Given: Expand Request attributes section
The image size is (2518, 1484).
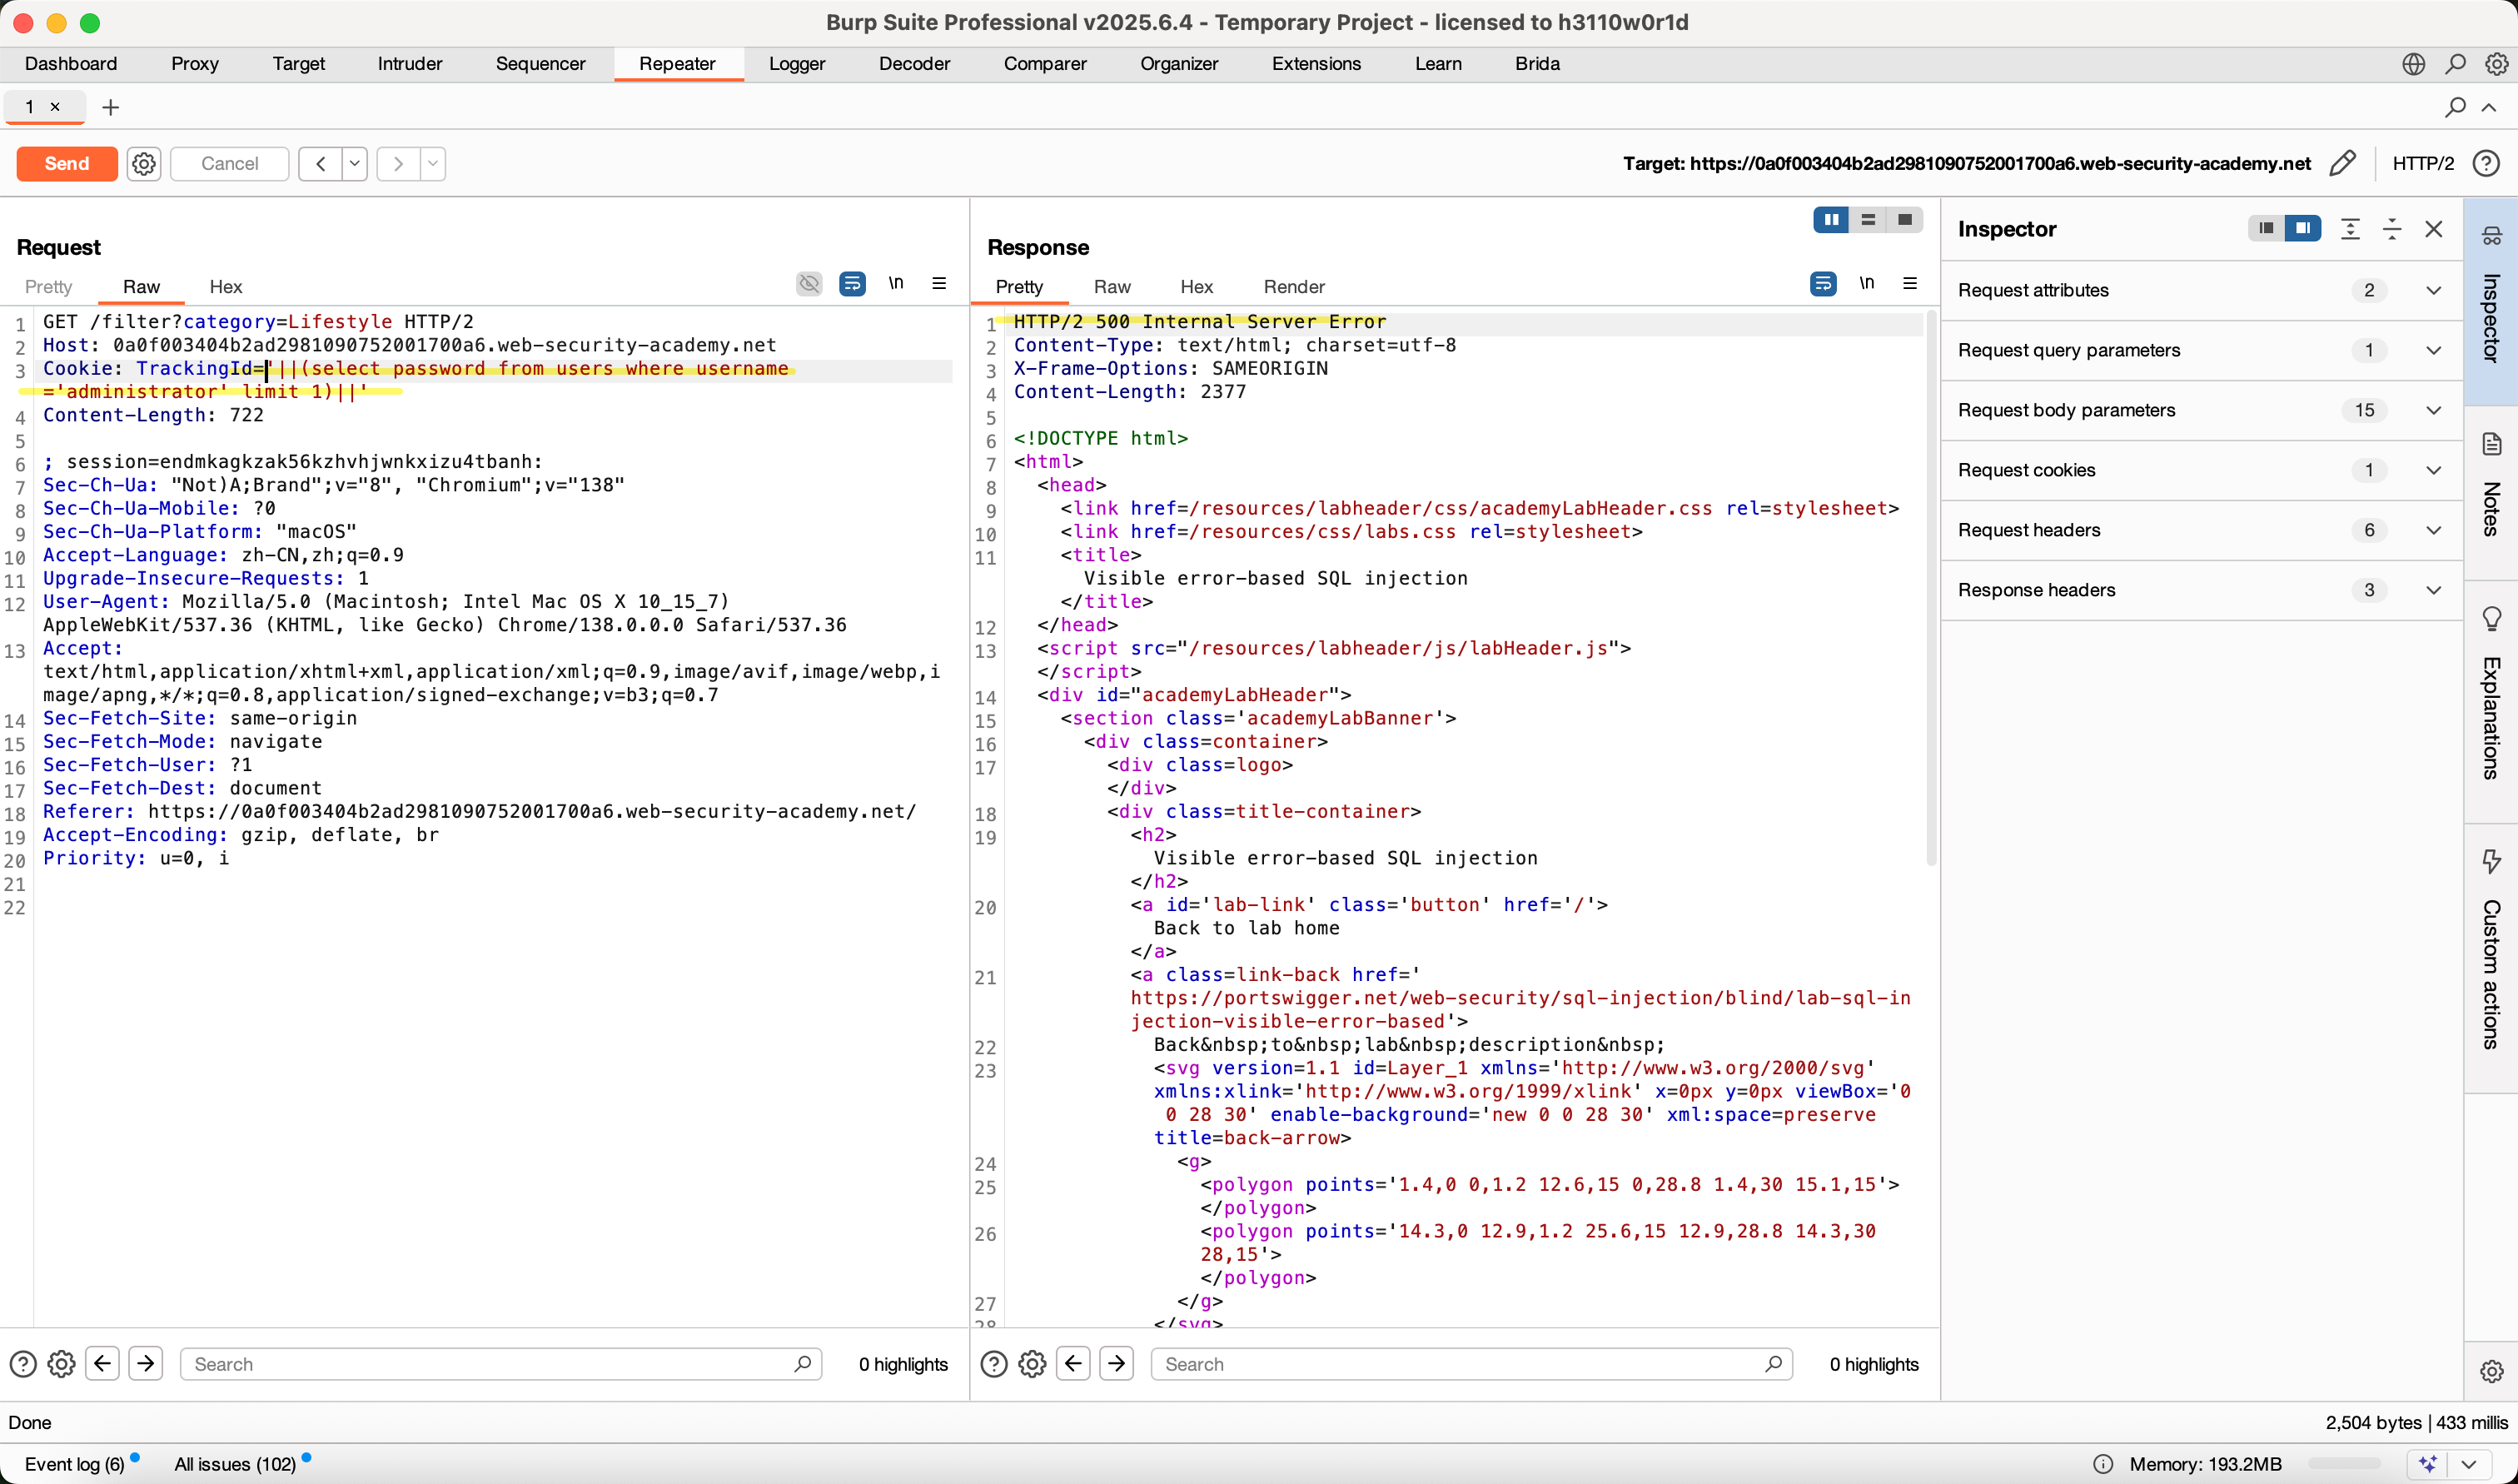Looking at the screenshot, I should tap(2201, 290).
